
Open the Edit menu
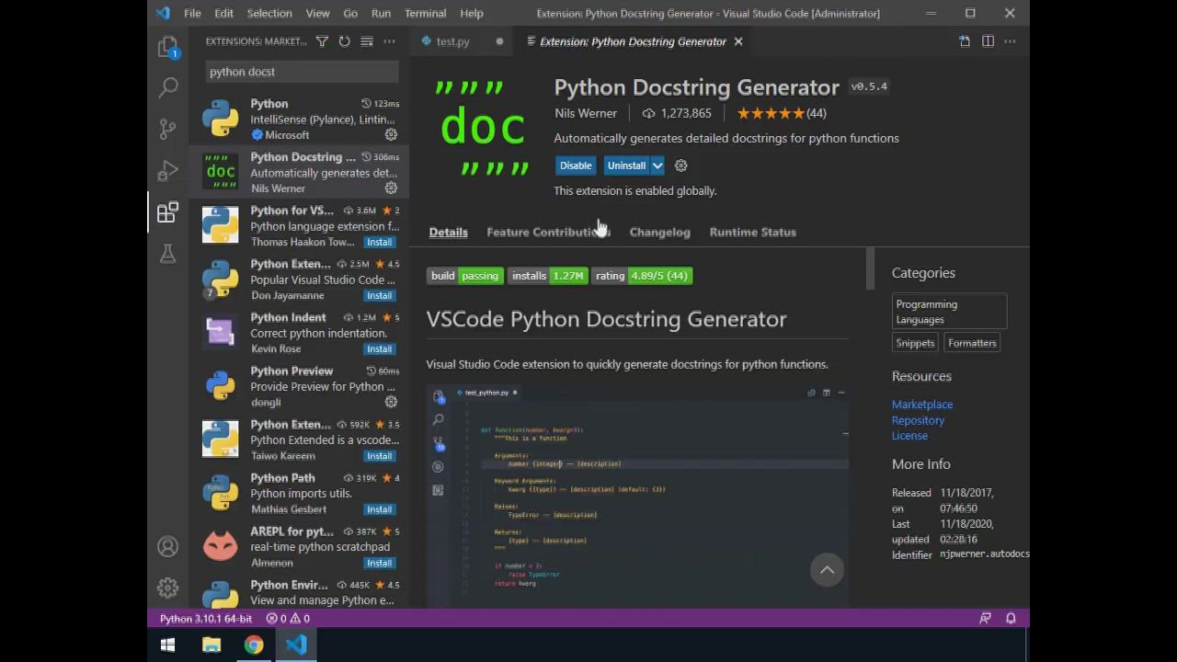pyautogui.click(x=223, y=13)
